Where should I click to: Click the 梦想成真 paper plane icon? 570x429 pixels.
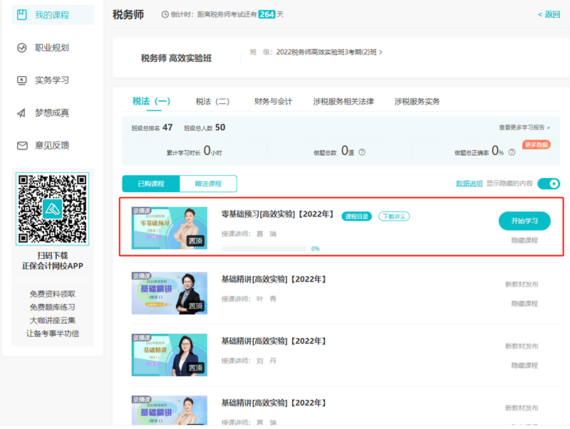tap(21, 113)
